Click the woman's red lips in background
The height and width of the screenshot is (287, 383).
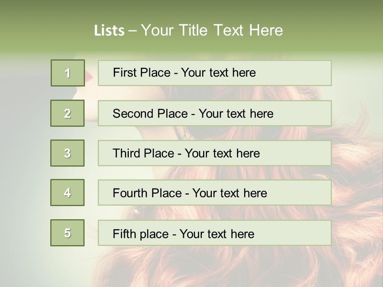[89, 76]
